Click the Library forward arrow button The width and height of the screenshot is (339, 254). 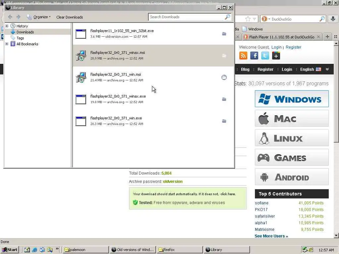point(19,17)
